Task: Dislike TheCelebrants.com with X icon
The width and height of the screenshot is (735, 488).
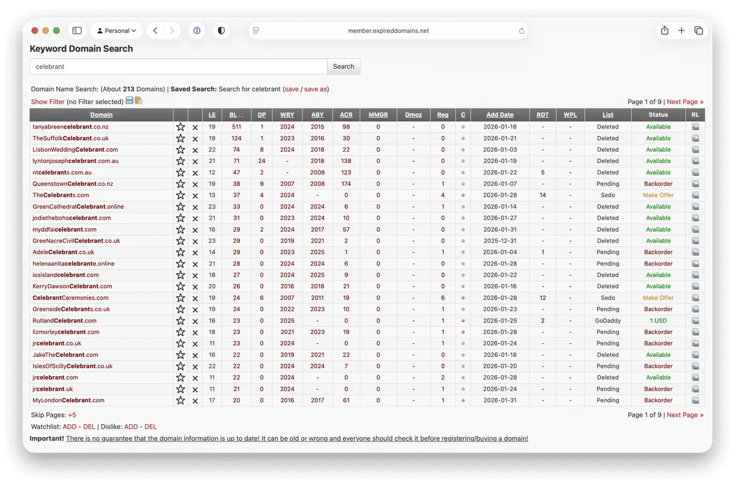Action: pyautogui.click(x=195, y=195)
